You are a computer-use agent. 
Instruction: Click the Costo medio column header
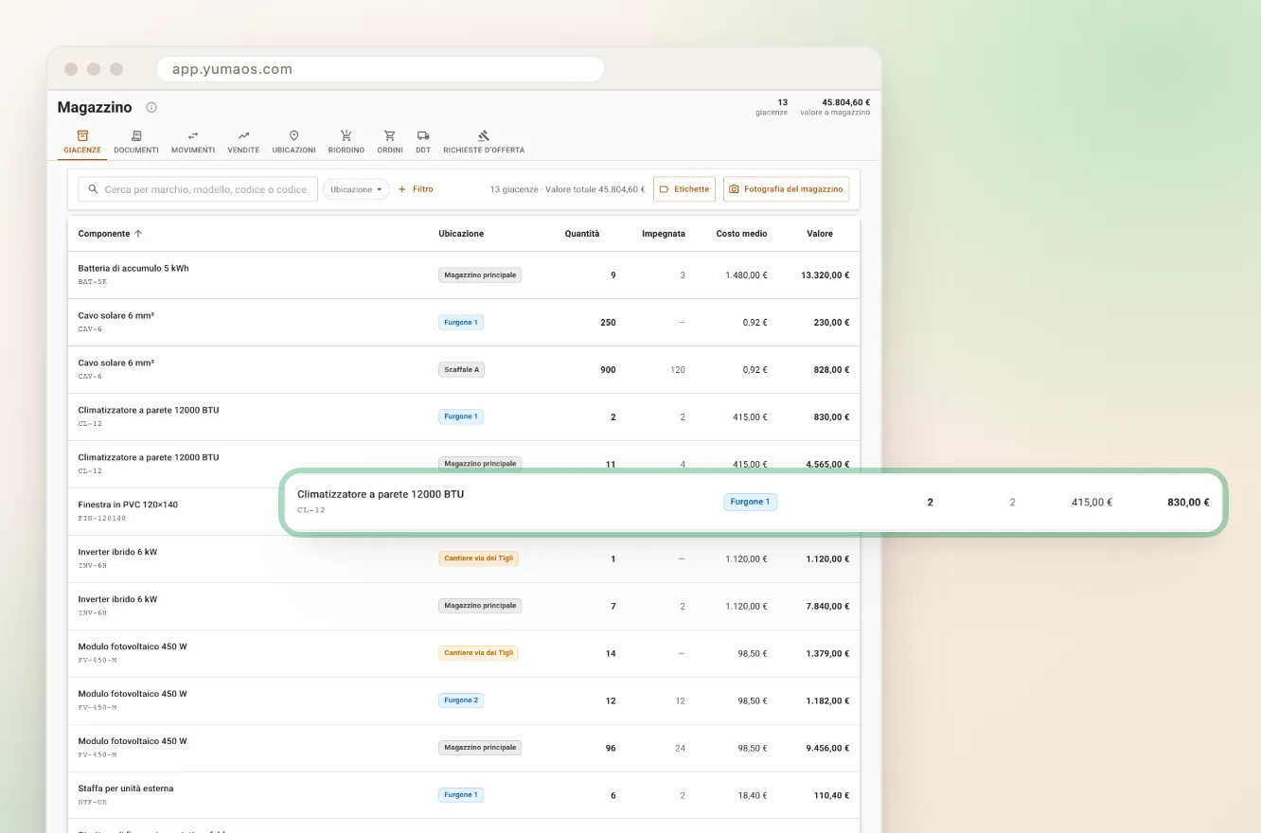(x=742, y=234)
